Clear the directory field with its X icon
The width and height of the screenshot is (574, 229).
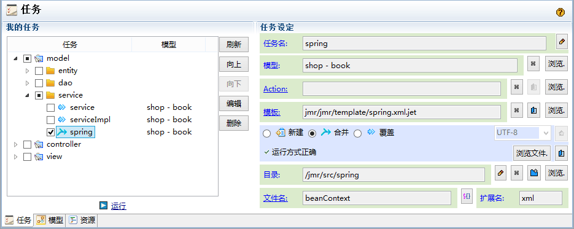tap(516, 173)
